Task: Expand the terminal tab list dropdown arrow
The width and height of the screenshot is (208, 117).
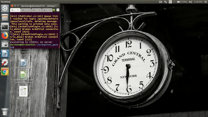Action: coord(57,10)
